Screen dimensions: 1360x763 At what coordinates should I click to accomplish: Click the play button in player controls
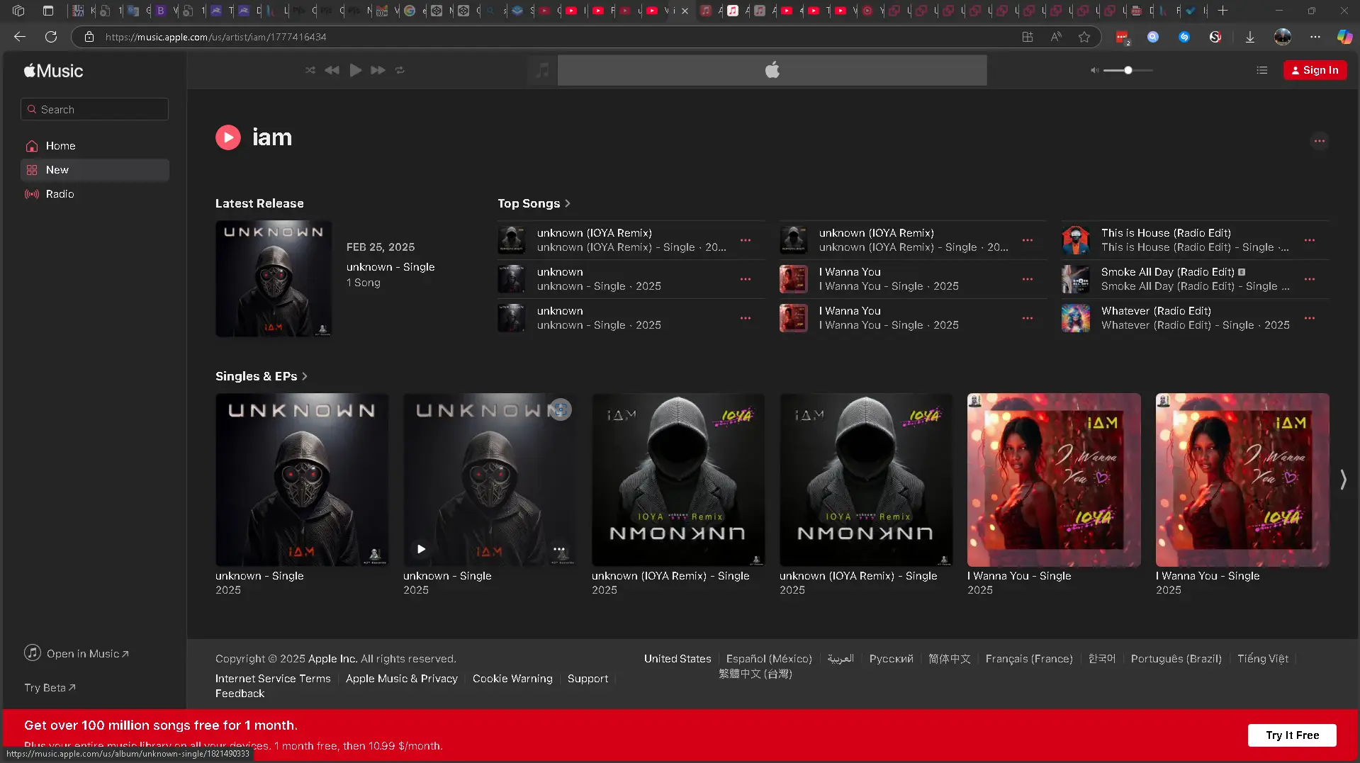pyautogui.click(x=356, y=70)
